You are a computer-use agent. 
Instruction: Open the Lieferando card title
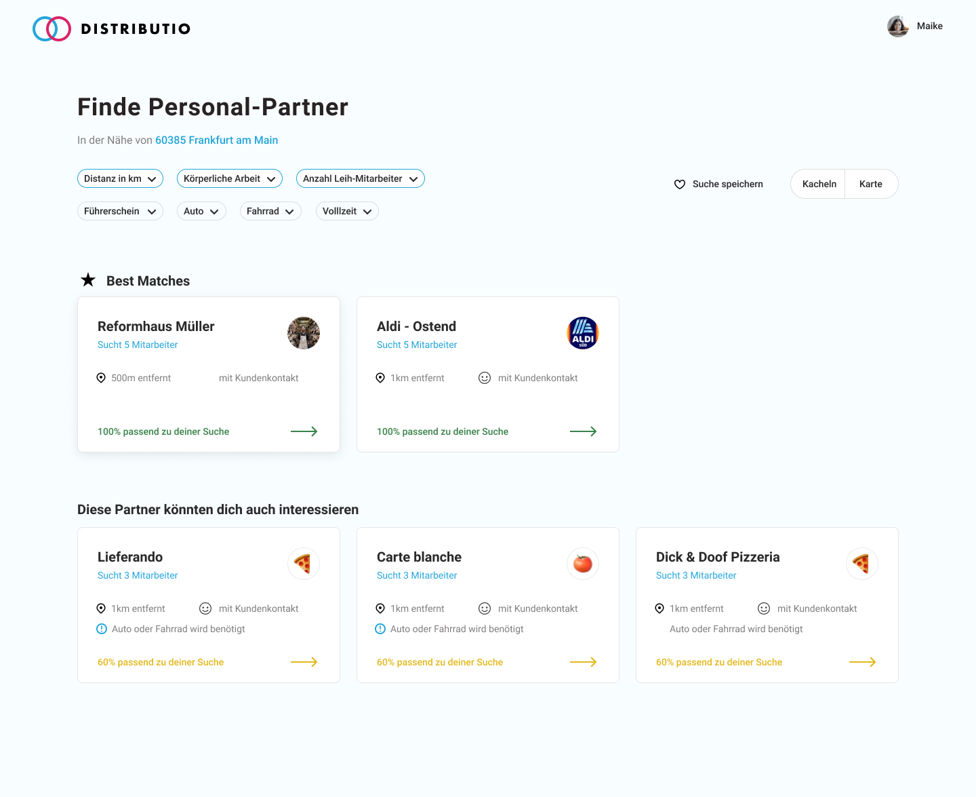coord(130,557)
